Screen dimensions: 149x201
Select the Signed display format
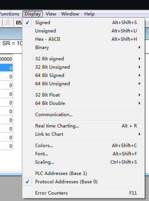click(84, 23)
